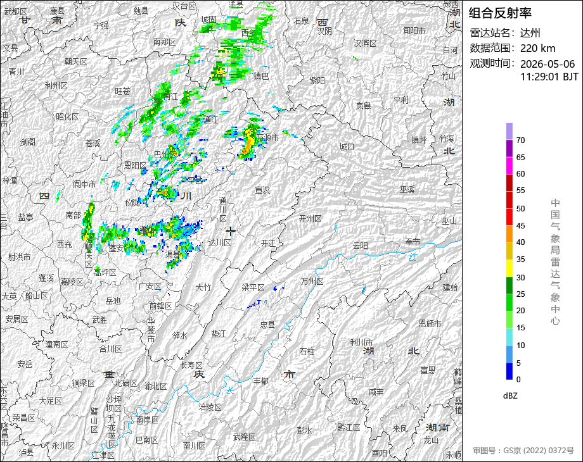Viewport: 583px width, 462px height.
Task: Click the 城口 county label
Action: click(347, 147)
